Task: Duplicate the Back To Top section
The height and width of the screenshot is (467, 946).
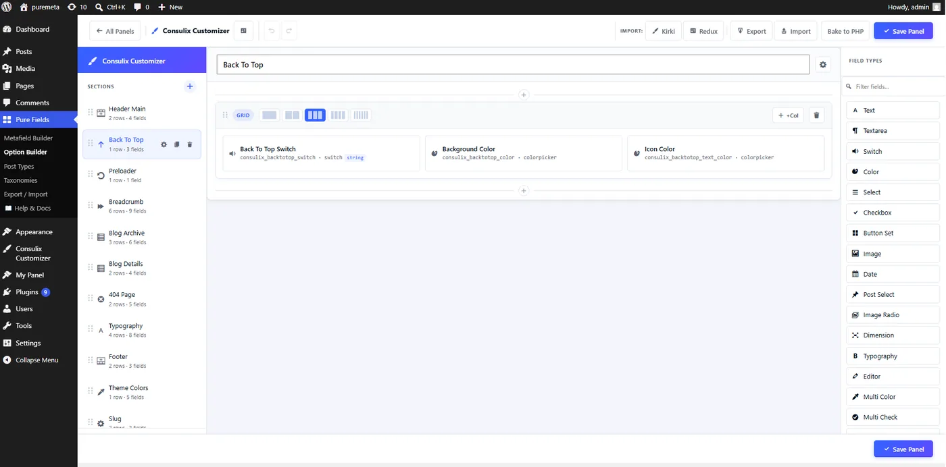Action: (x=176, y=144)
